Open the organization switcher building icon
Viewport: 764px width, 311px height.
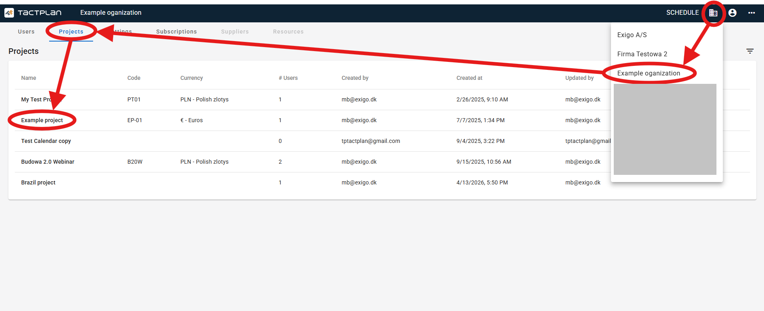coord(713,13)
